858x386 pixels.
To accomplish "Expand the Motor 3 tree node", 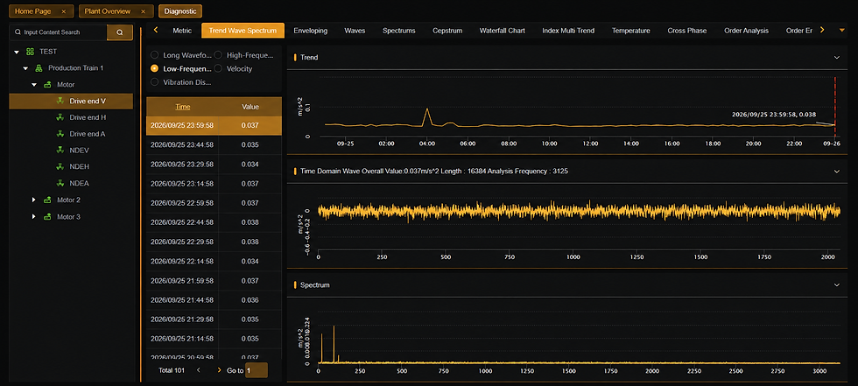I will 34,216.
